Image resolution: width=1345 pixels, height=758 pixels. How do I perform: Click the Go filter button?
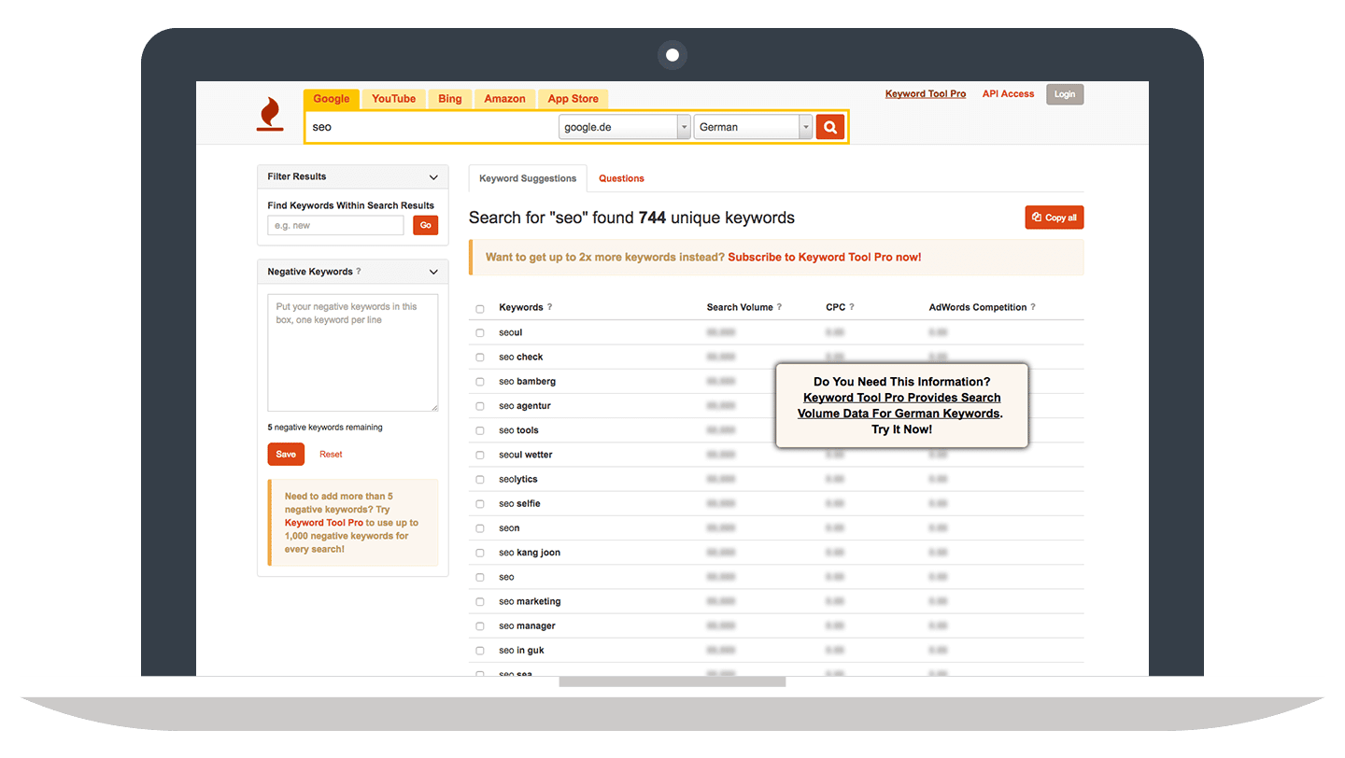[x=426, y=225]
